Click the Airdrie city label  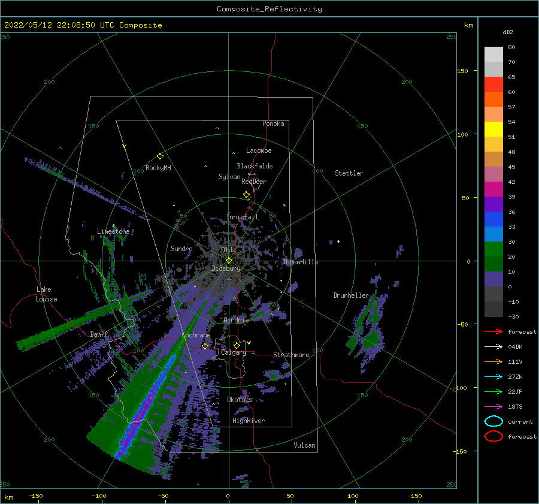236,320
